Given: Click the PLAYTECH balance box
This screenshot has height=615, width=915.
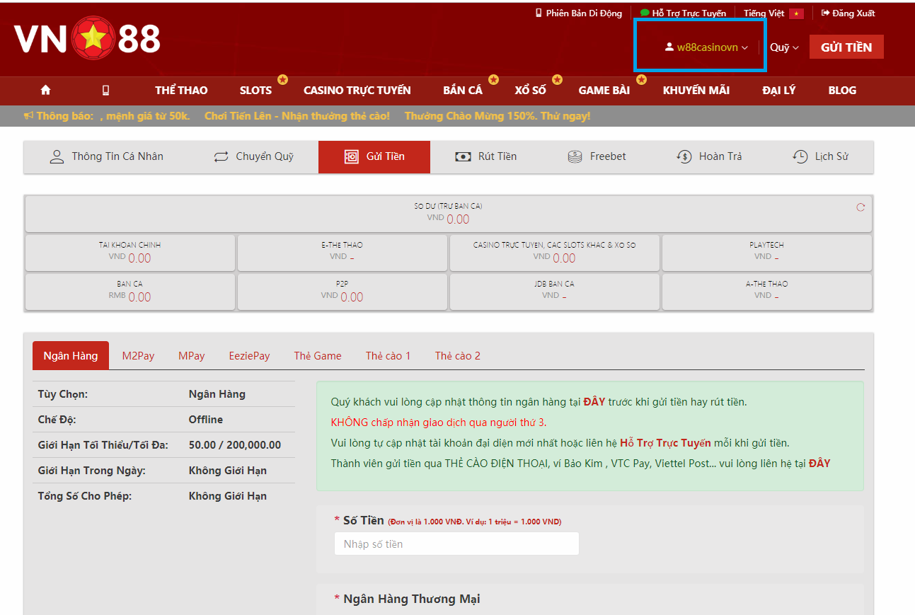Looking at the screenshot, I should [766, 253].
